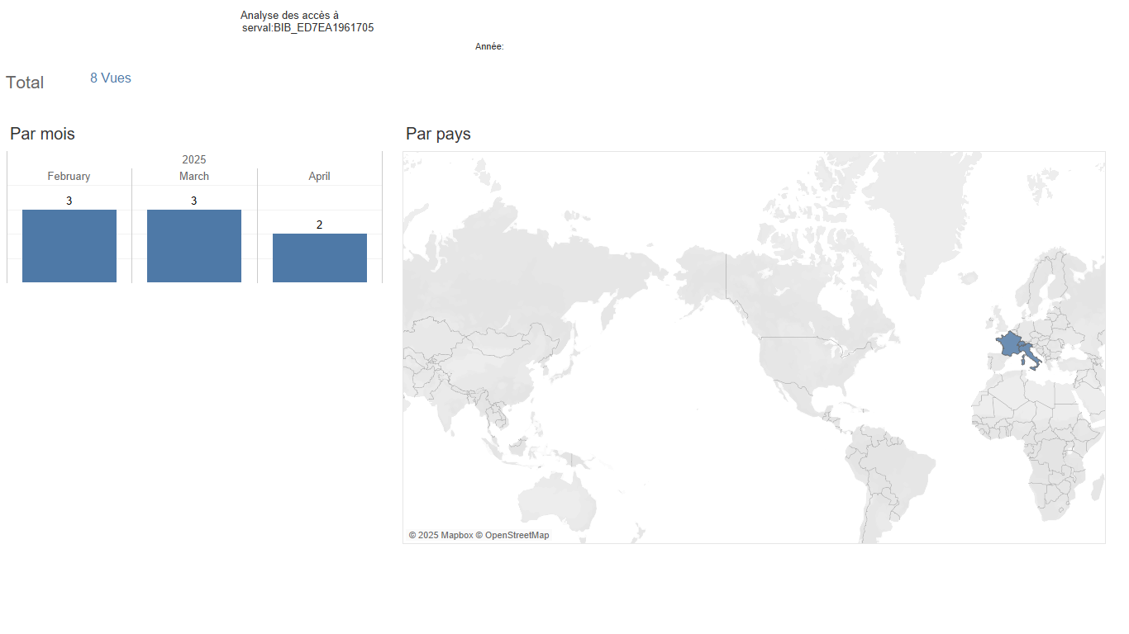Viewport: 1129px width, 634px height.
Task: Click the 'Total' label
Action: coord(25,83)
